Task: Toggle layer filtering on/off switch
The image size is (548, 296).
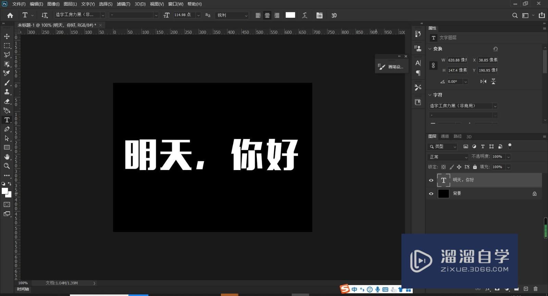Action: tap(510, 146)
